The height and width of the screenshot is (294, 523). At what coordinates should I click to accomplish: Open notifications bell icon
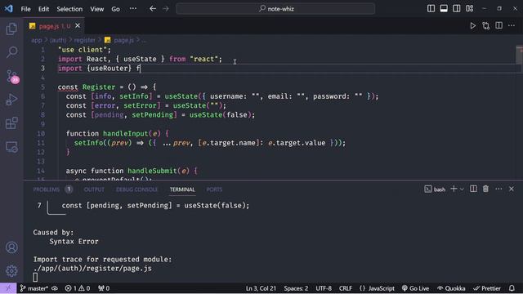[x=512, y=288]
